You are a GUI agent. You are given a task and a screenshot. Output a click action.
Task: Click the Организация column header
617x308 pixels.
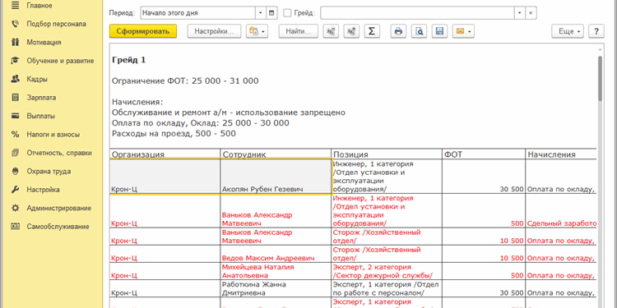click(x=165, y=154)
